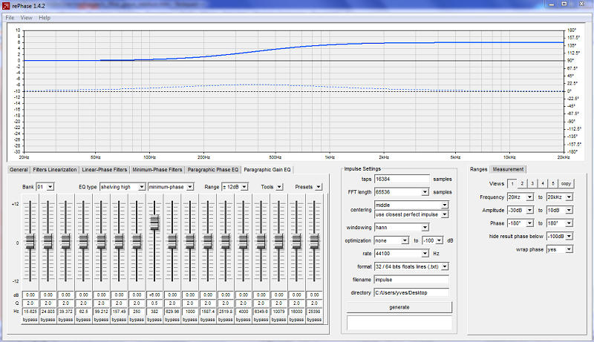Click the rePhase app icon in title bar
The image size is (594, 342).
(6, 6)
